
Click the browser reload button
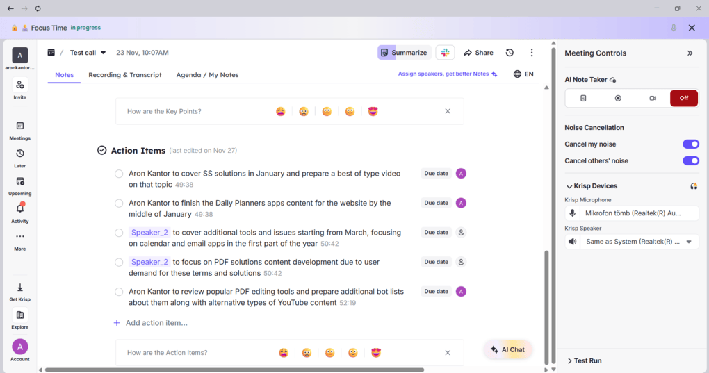point(38,8)
